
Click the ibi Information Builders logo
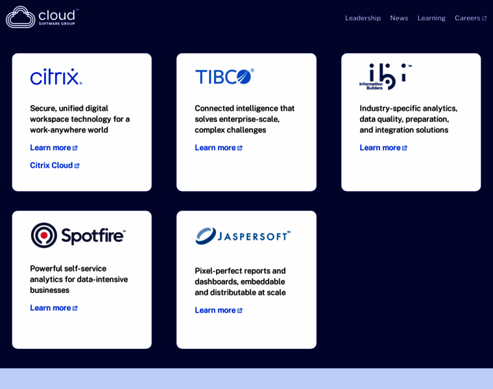[x=385, y=77]
